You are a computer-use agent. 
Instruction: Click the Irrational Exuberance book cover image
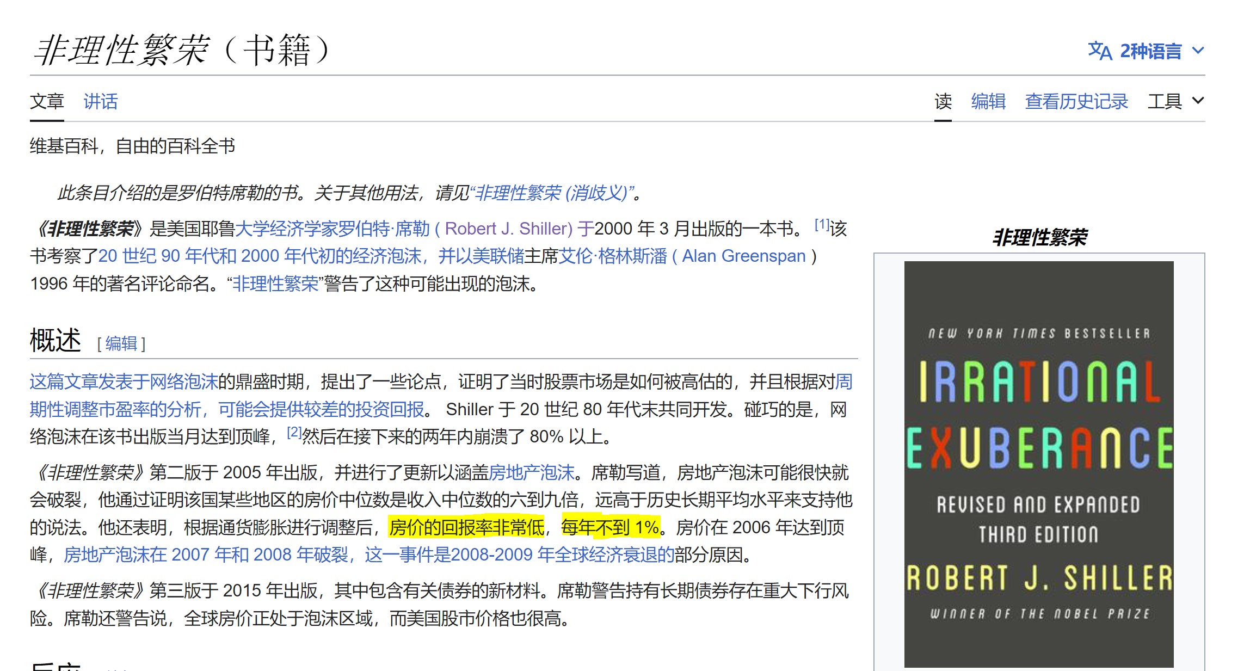[x=1039, y=464]
